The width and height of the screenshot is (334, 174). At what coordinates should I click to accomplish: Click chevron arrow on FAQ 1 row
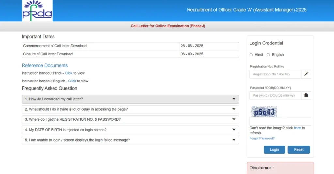coord(234,99)
